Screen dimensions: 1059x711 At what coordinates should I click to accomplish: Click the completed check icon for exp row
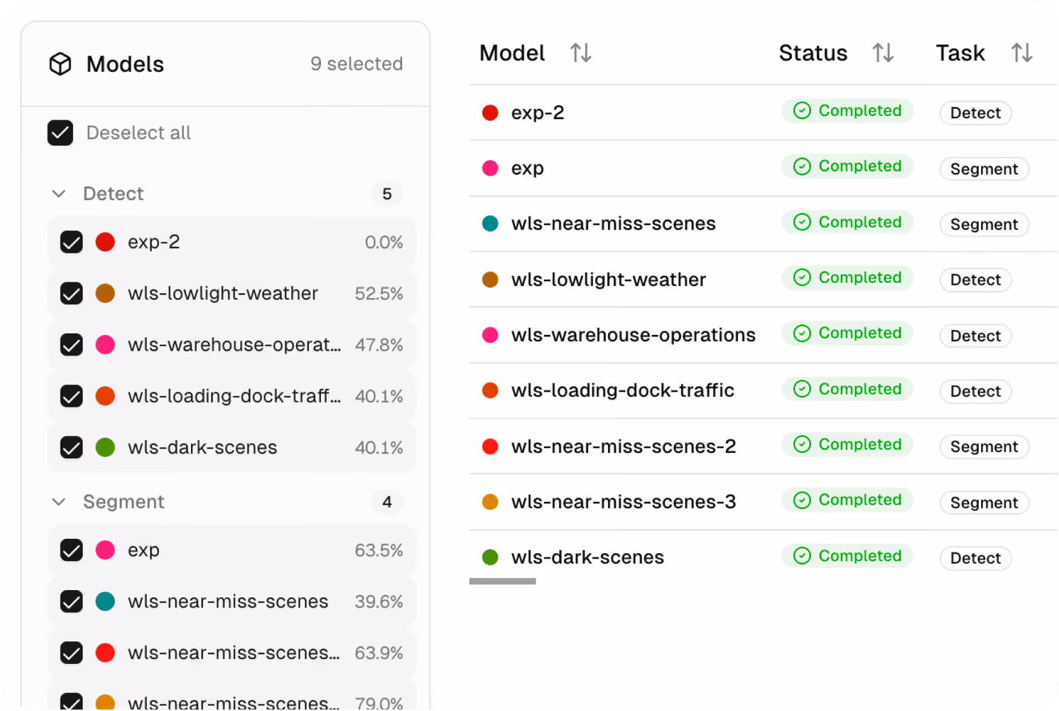pos(802,166)
